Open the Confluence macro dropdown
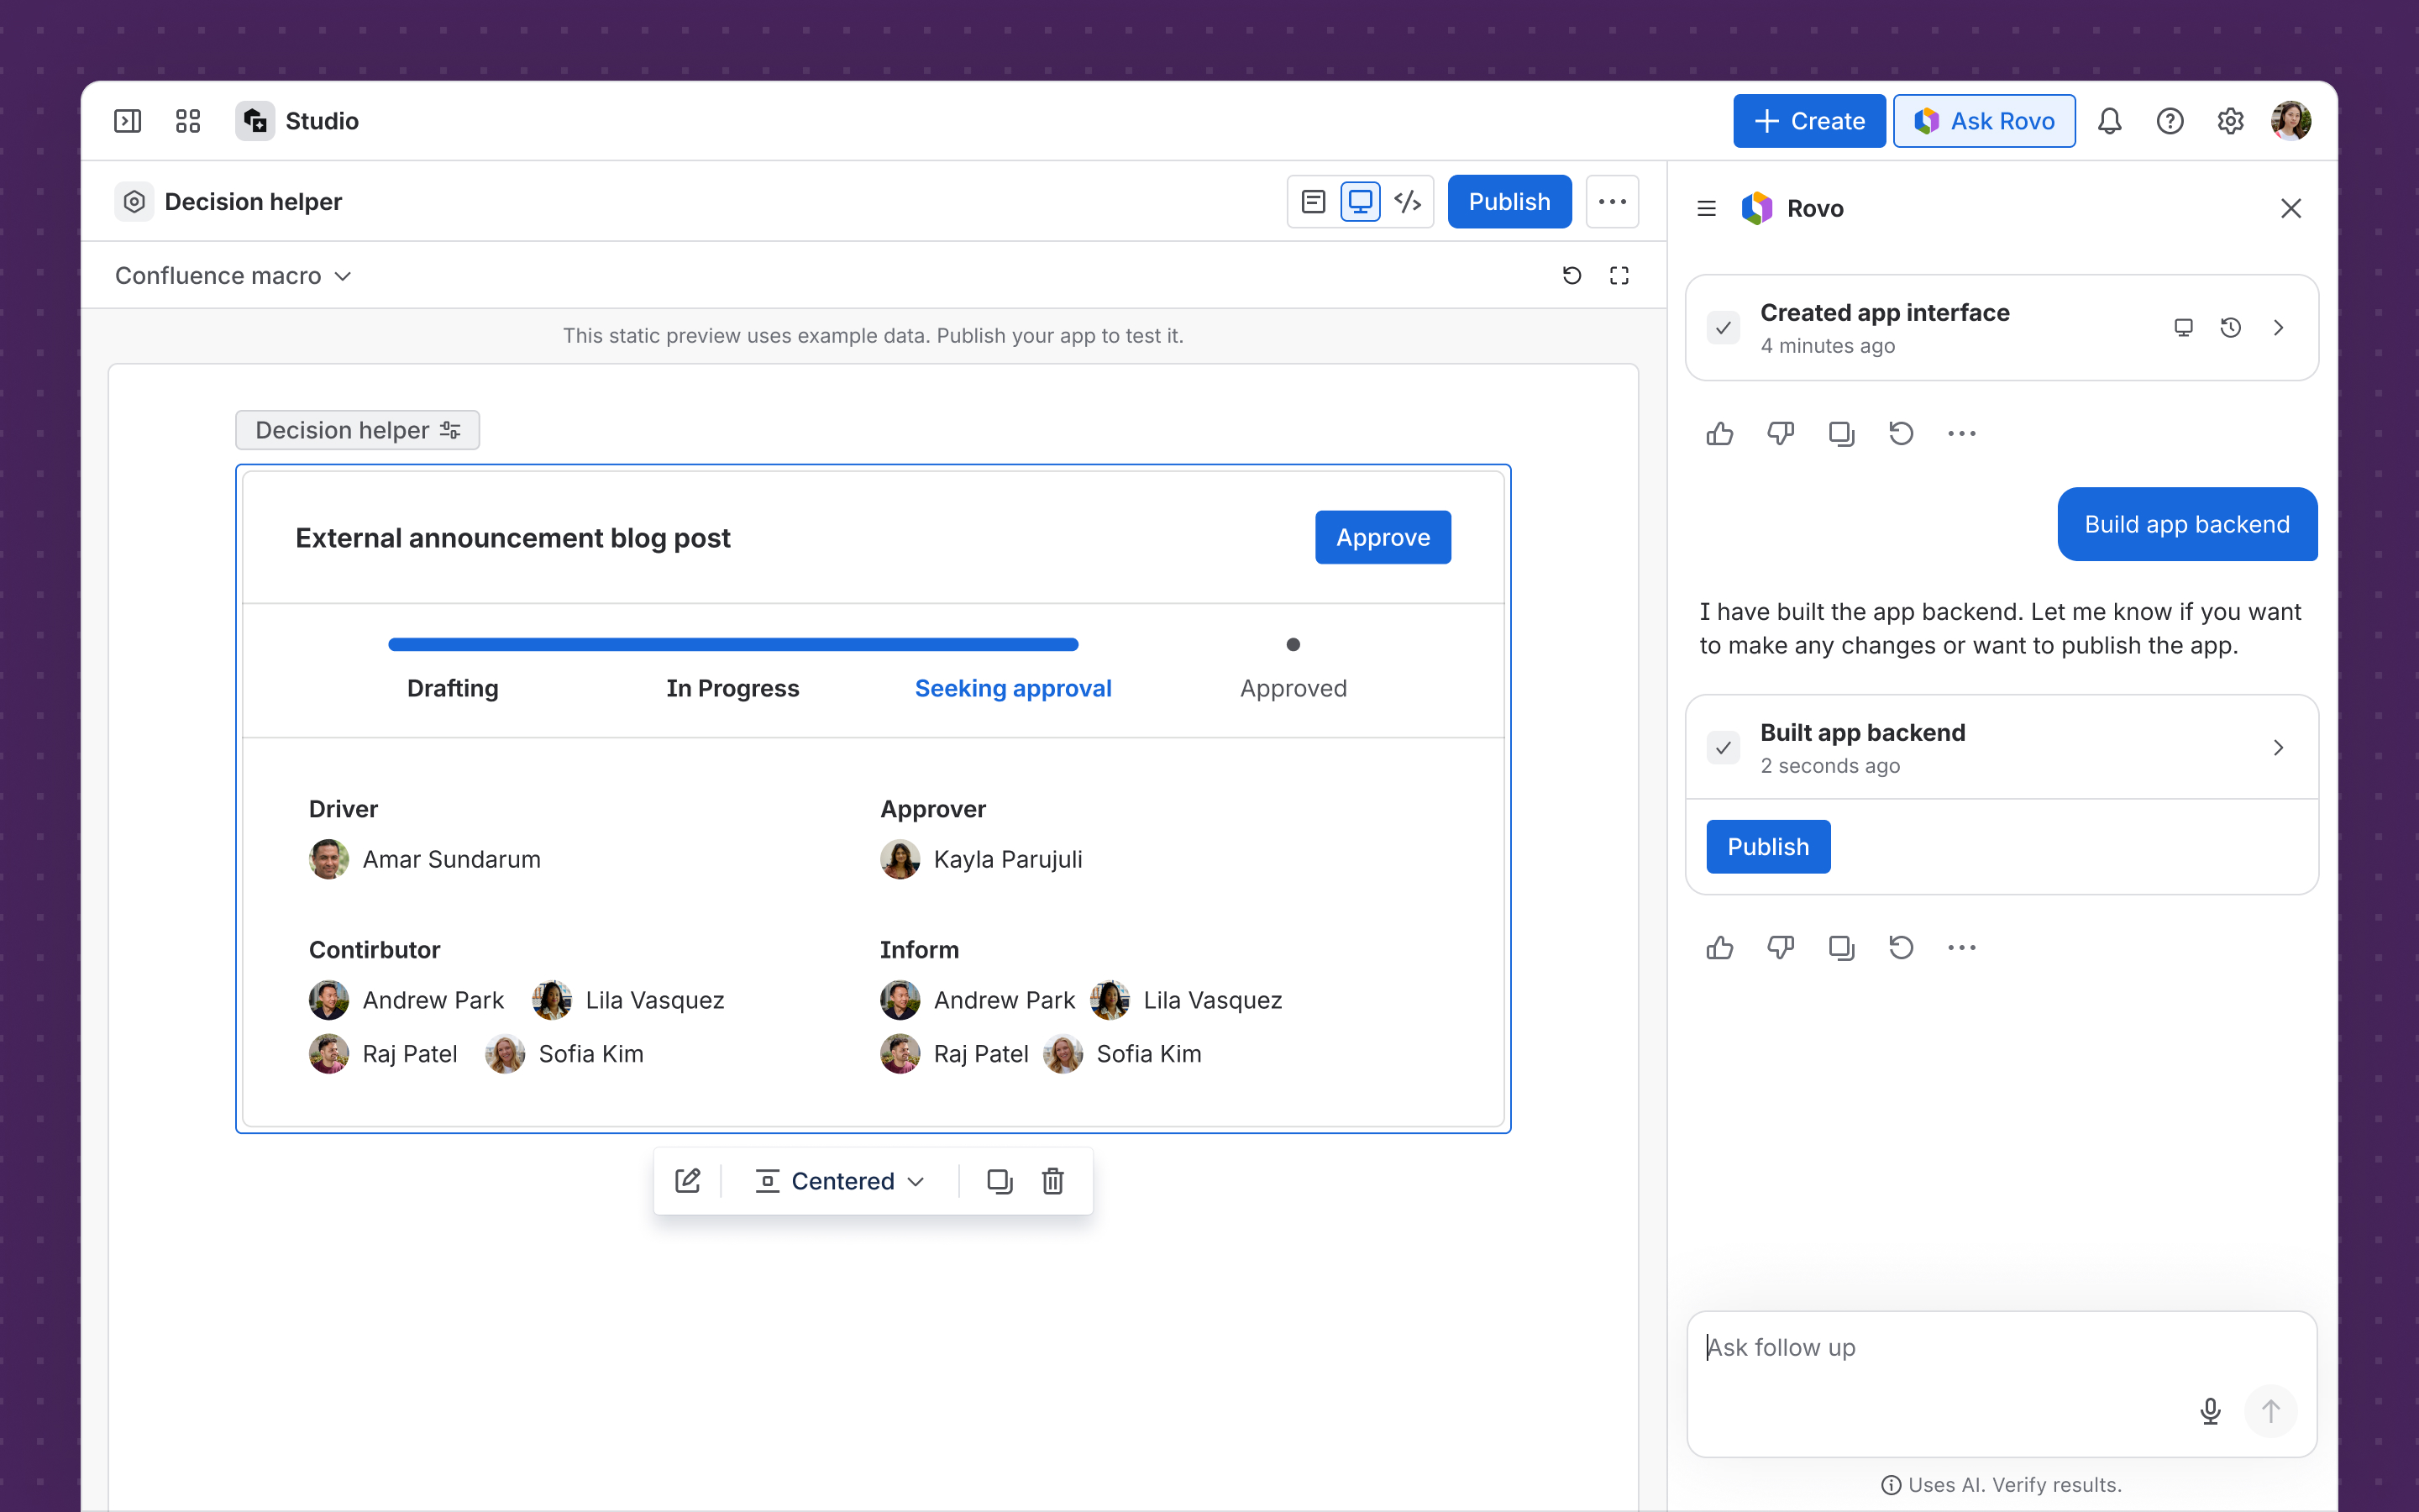 pos(233,275)
